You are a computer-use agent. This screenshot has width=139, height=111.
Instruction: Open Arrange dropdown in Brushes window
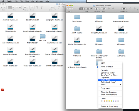[x=26, y=7]
